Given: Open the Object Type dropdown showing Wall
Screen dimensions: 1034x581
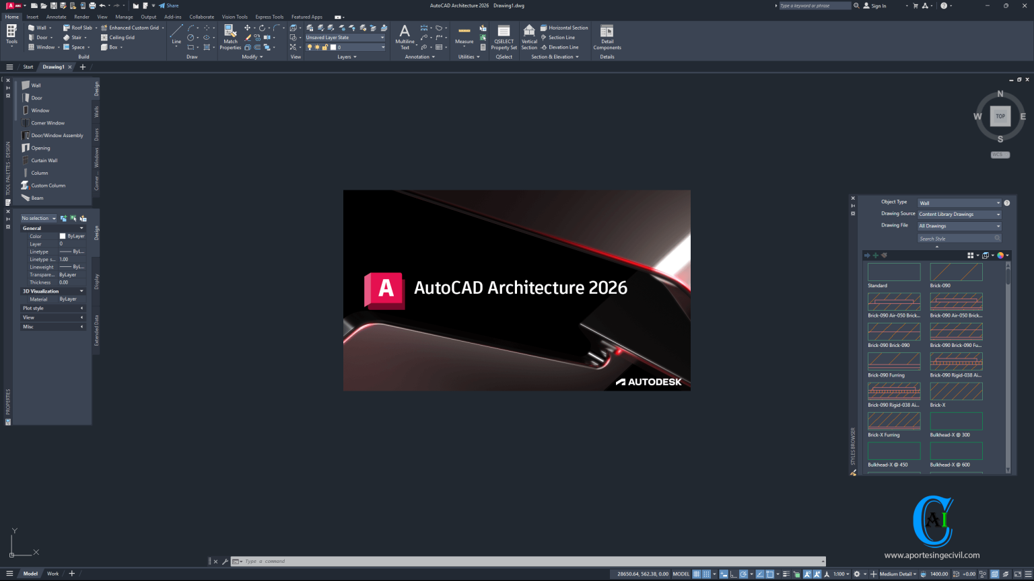Looking at the screenshot, I should point(959,202).
